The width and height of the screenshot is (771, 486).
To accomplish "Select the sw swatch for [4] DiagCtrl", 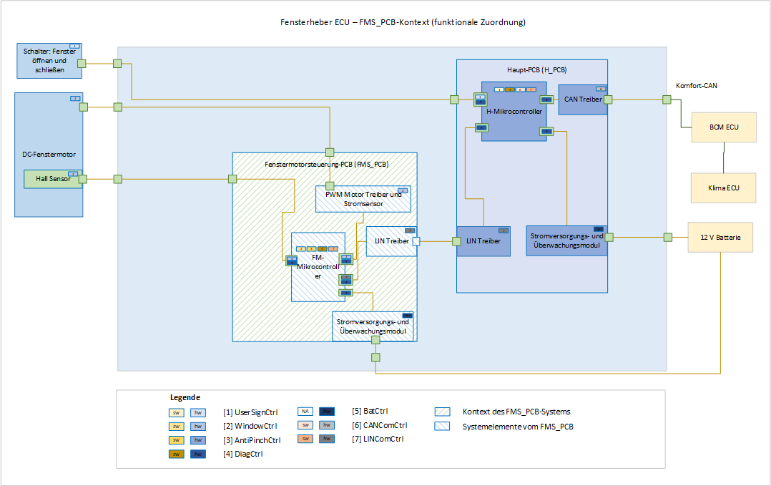I will 177,454.
